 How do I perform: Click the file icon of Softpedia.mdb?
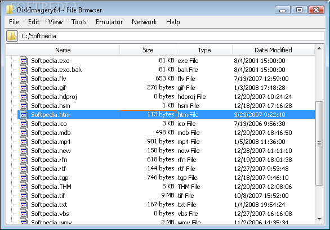24,133
